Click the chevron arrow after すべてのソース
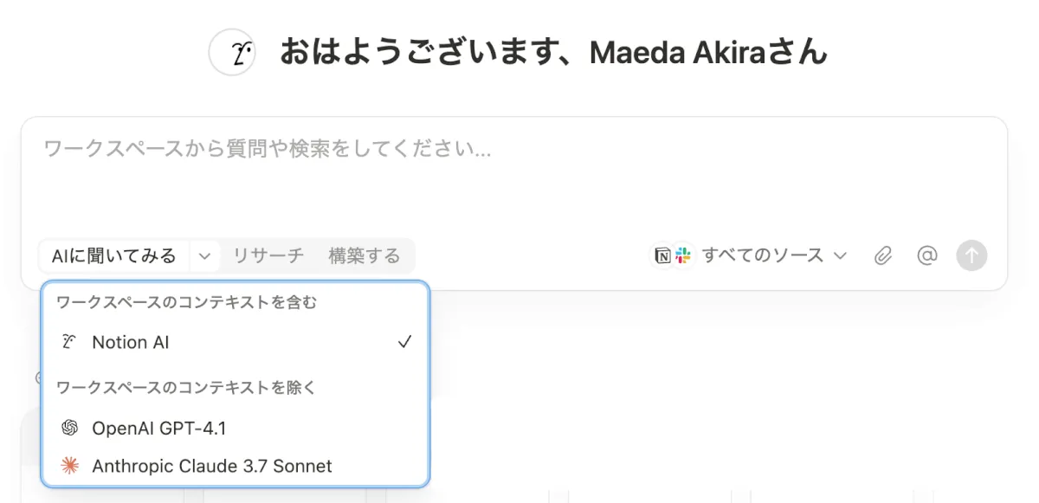 (839, 255)
